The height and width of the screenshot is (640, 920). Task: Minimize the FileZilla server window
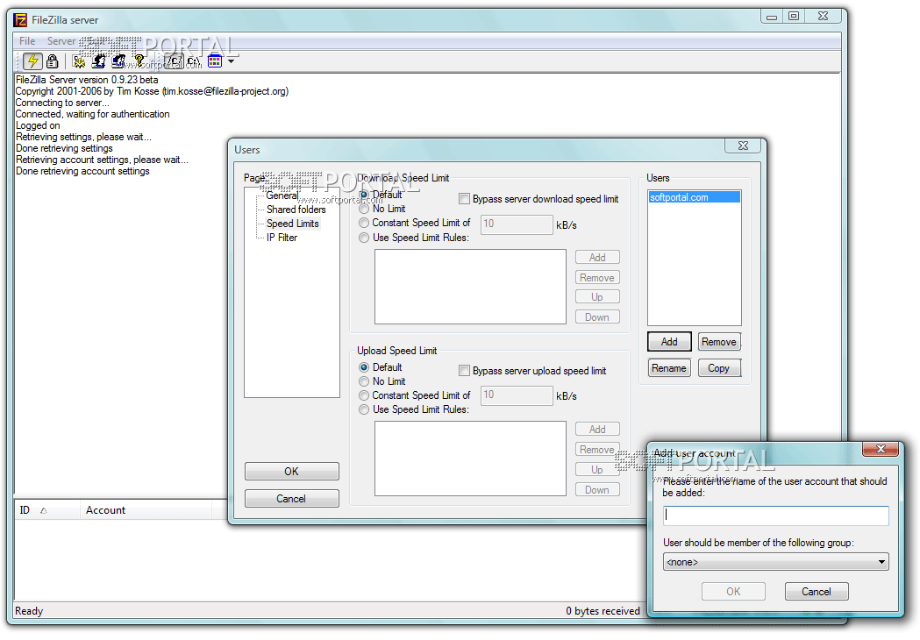click(772, 16)
